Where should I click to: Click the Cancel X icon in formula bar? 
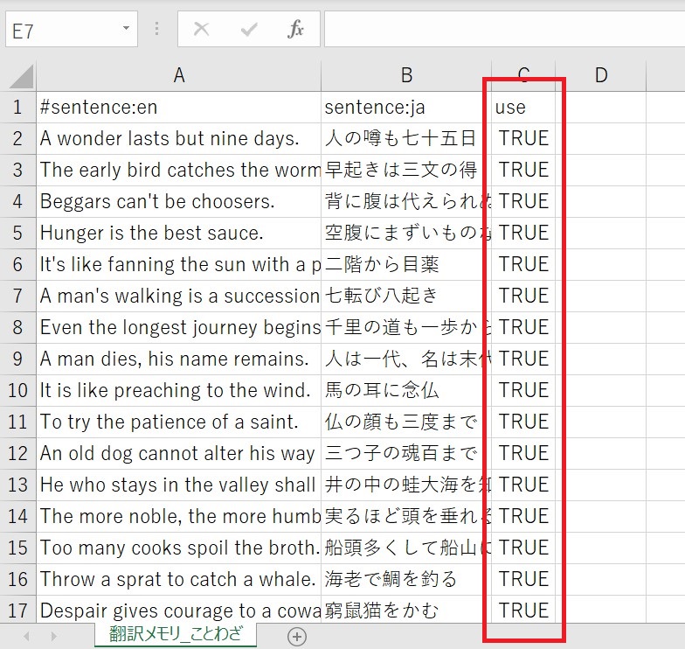pos(202,30)
